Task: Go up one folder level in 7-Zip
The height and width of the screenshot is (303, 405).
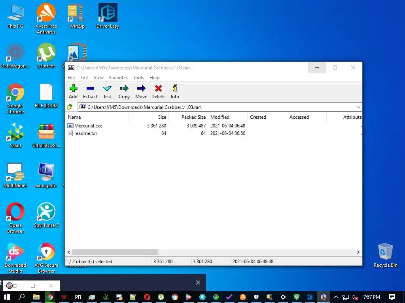Action: 70,107
